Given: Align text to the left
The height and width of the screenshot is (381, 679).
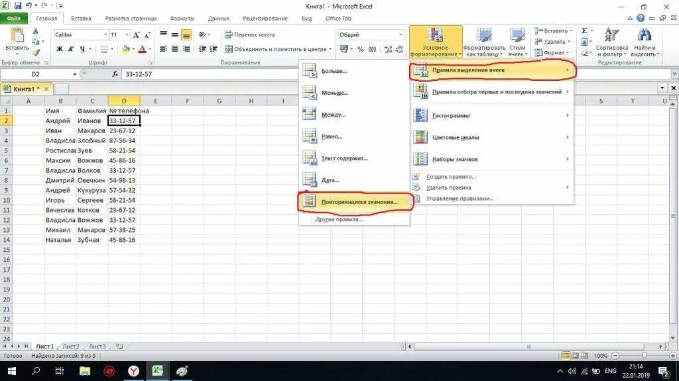Looking at the screenshot, I should click(x=163, y=49).
